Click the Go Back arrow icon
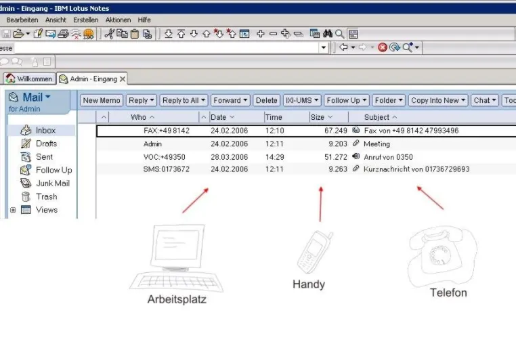This screenshot has height=344, width=516. (343, 47)
